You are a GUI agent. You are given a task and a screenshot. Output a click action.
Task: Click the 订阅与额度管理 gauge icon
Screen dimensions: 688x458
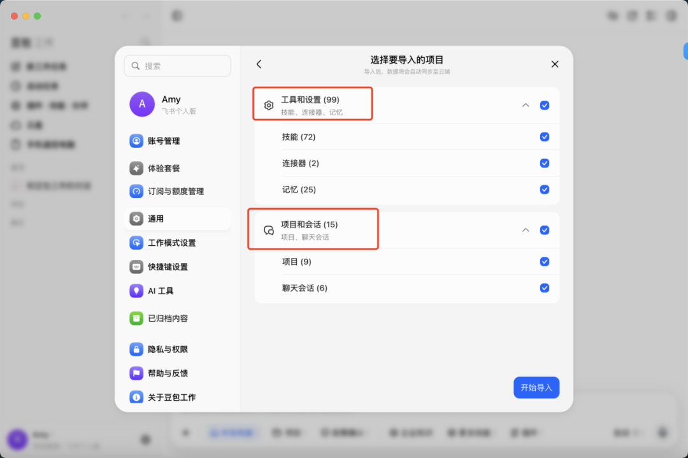136,191
